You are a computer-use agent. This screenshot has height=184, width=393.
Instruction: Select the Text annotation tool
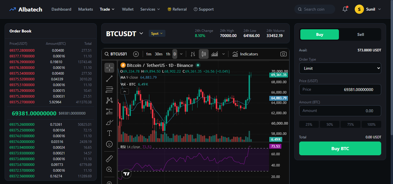[x=109, y=133]
